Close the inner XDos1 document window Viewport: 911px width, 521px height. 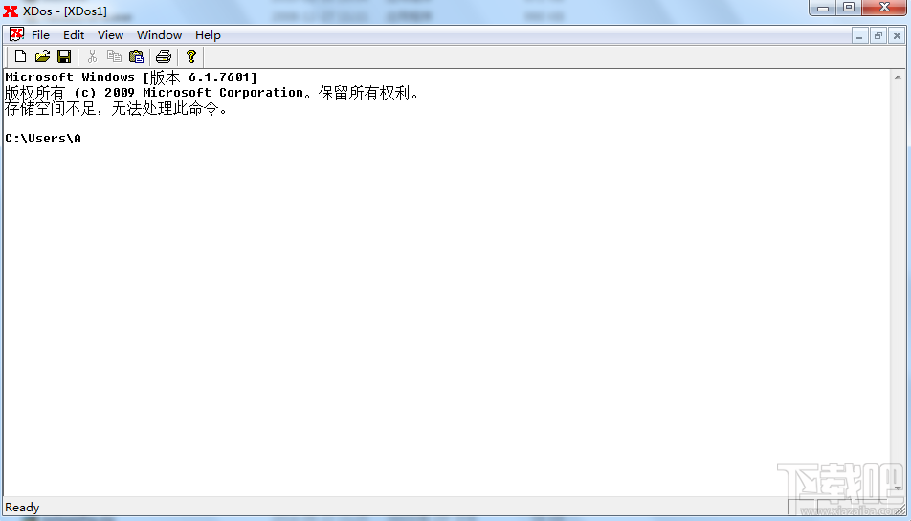(897, 36)
